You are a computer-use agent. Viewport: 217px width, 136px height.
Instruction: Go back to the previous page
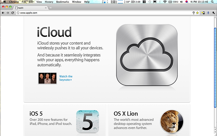(x=3, y=13)
